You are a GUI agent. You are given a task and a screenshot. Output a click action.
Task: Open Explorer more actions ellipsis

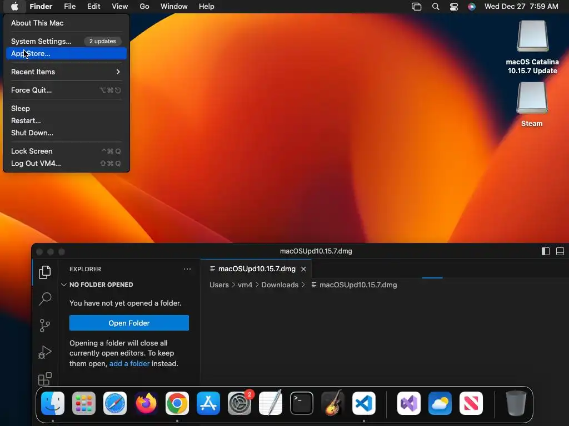tap(187, 269)
